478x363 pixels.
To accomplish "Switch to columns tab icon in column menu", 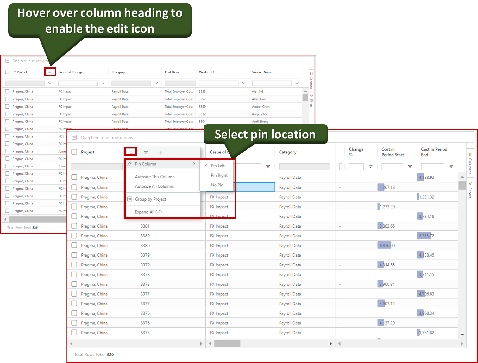I will tap(160, 153).
